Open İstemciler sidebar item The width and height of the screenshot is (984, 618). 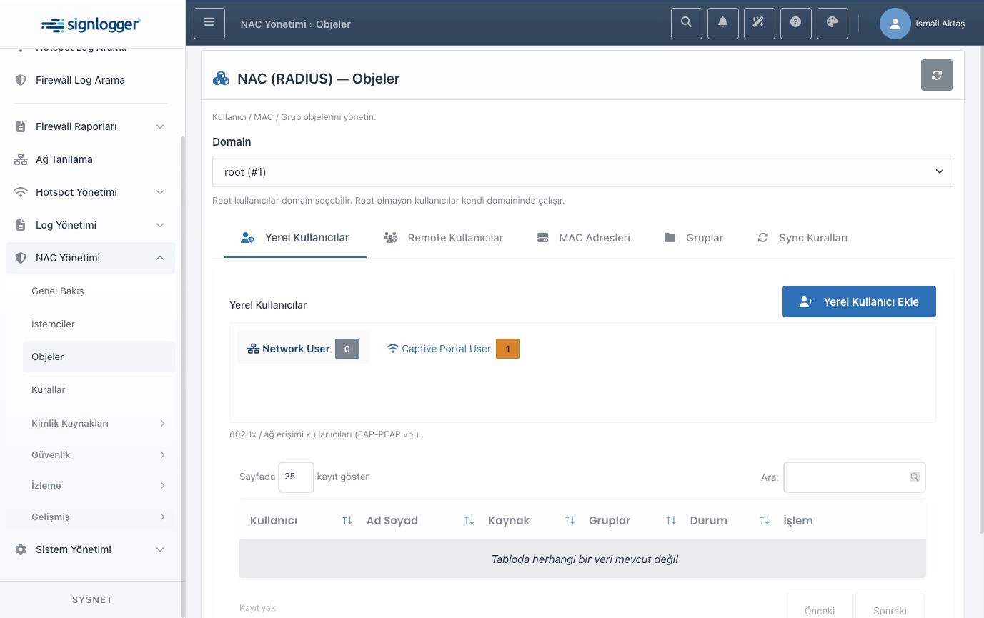tap(99, 324)
